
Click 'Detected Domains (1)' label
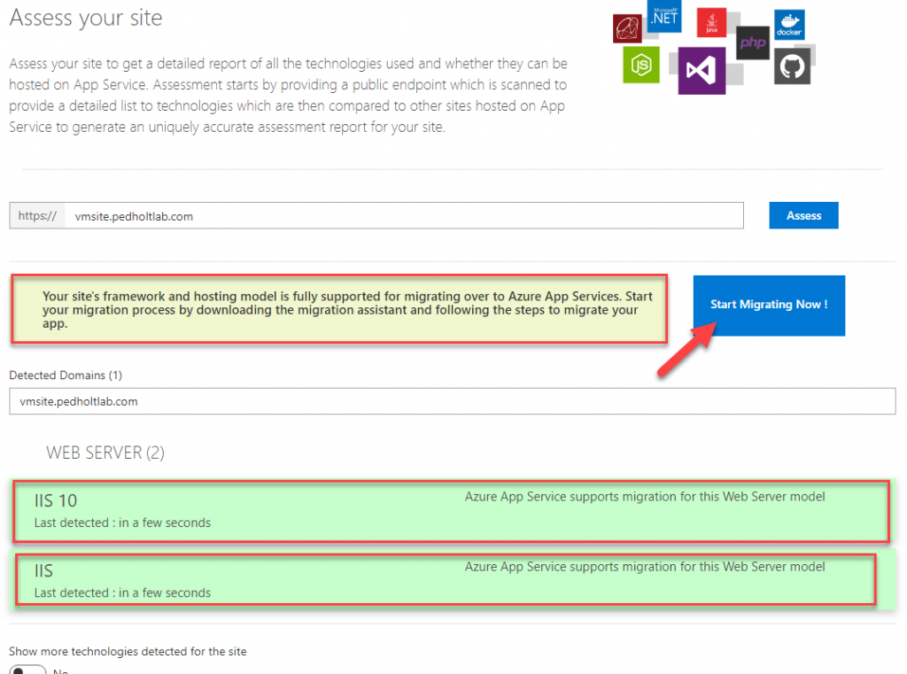pos(66,375)
